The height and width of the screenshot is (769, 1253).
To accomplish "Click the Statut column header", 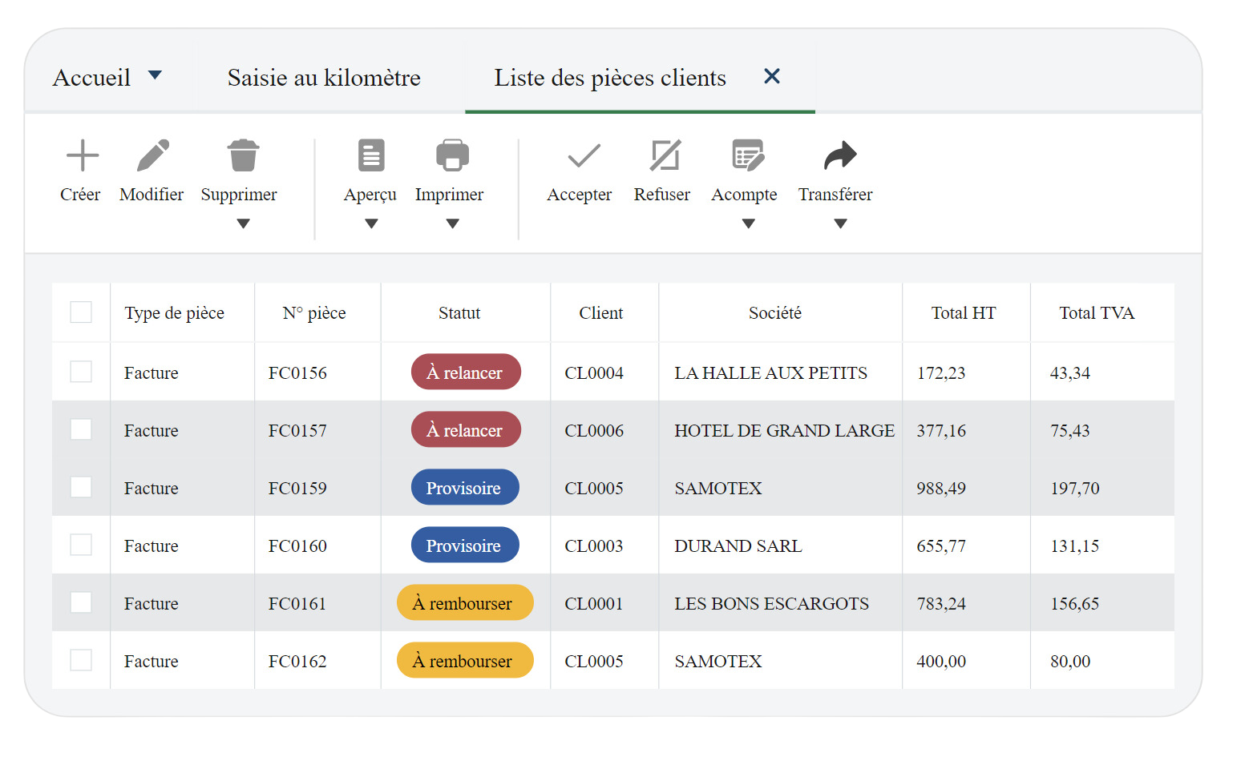I will click(459, 313).
